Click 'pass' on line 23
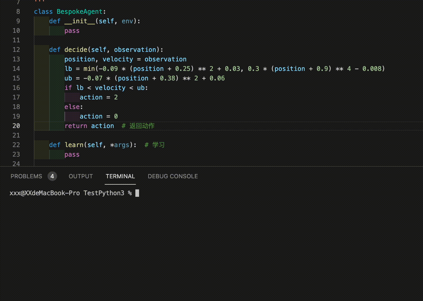The image size is (423, 301). tap(72, 154)
